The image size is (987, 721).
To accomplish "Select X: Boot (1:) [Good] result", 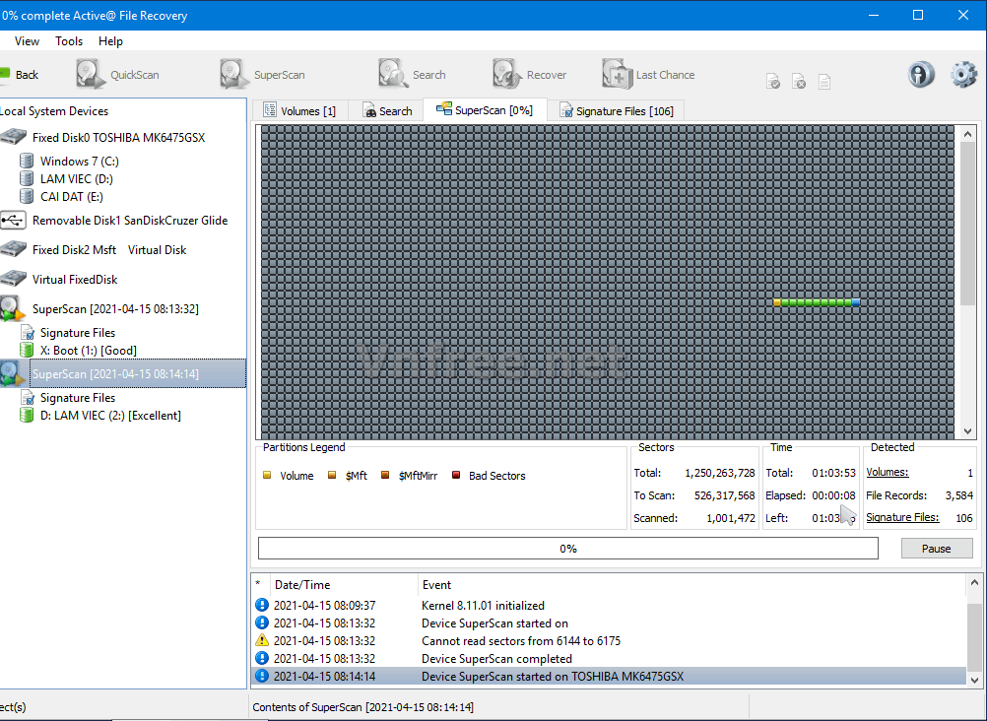I will click(88, 351).
